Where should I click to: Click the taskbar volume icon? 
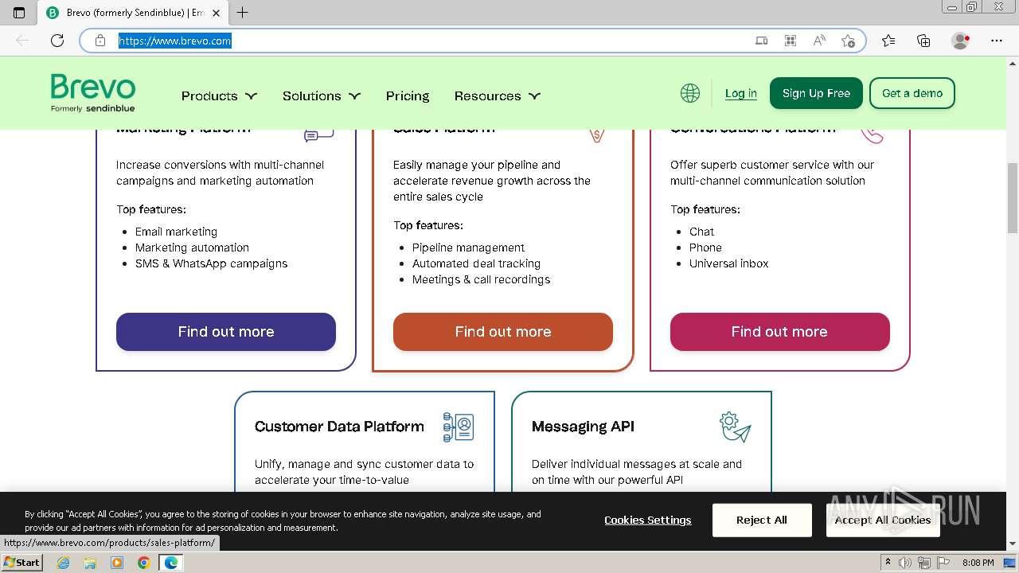(905, 563)
